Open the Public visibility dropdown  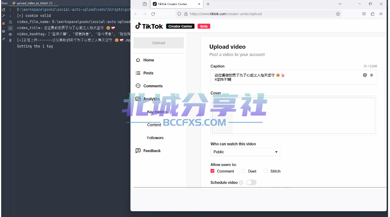pyautogui.click(x=246, y=152)
